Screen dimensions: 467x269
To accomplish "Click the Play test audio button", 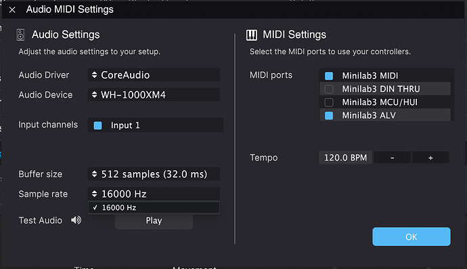I will pyautogui.click(x=154, y=221).
